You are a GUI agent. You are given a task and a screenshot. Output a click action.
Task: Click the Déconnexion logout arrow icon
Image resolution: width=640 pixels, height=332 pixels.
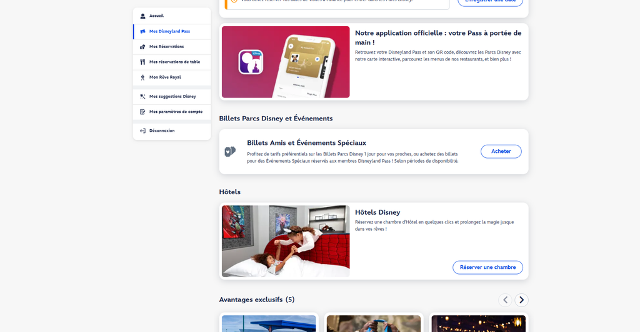[x=142, y=131]
